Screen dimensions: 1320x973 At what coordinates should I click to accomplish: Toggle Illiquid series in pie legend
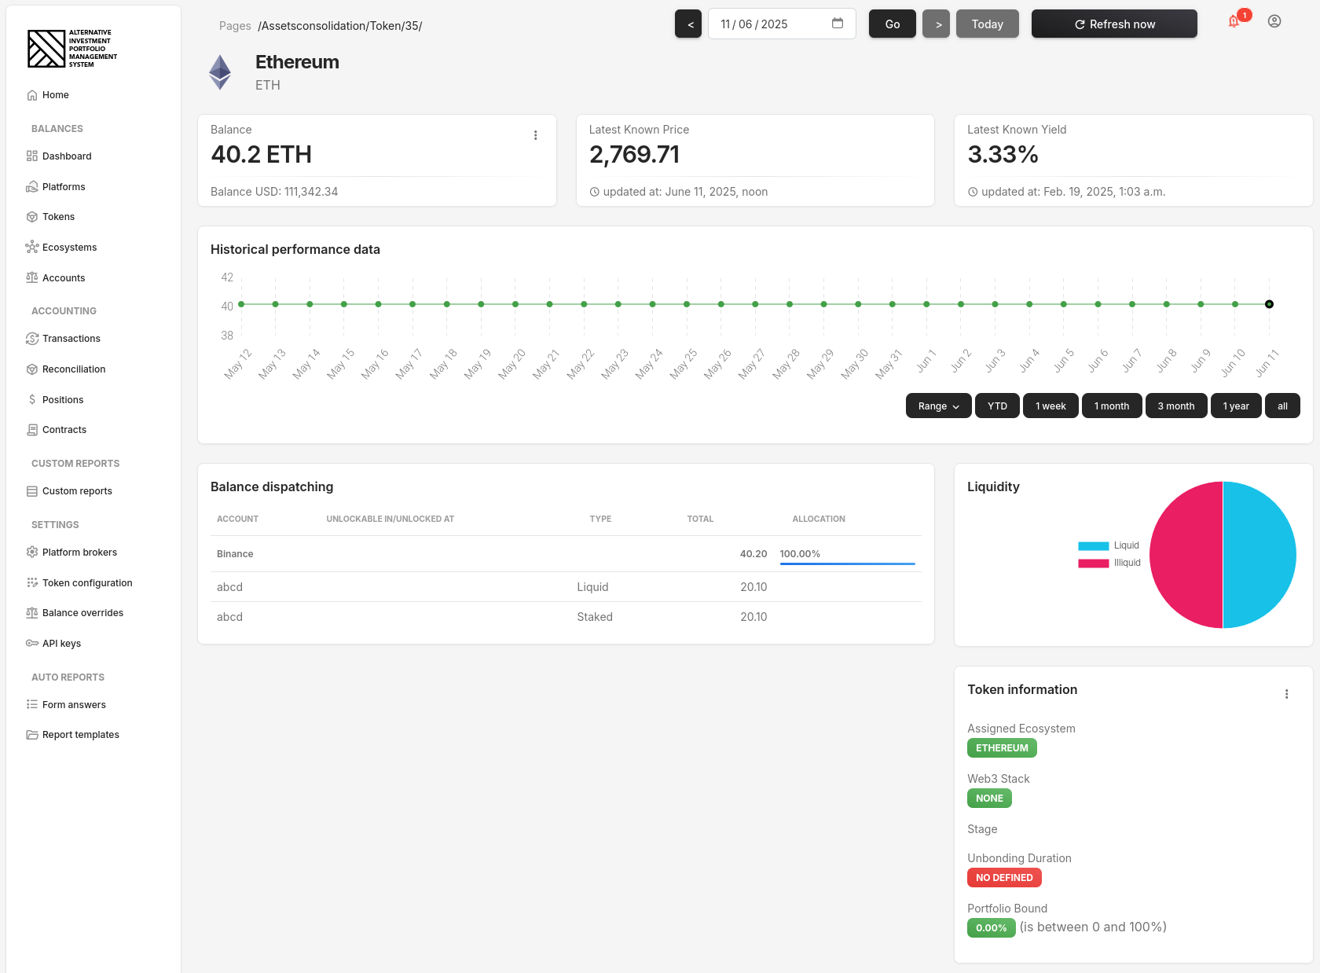coord(1109,563)
